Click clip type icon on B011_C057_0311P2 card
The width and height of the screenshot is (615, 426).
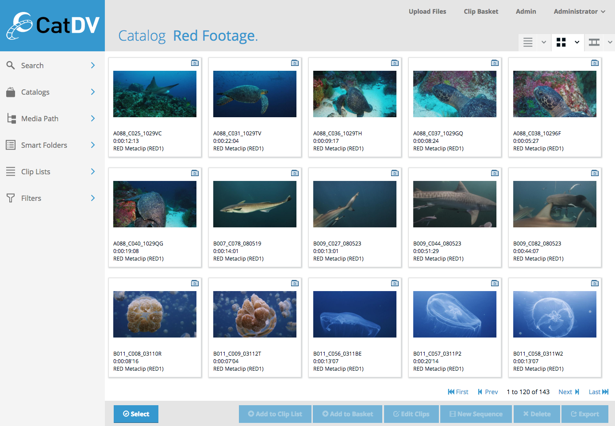coord(495,284)
